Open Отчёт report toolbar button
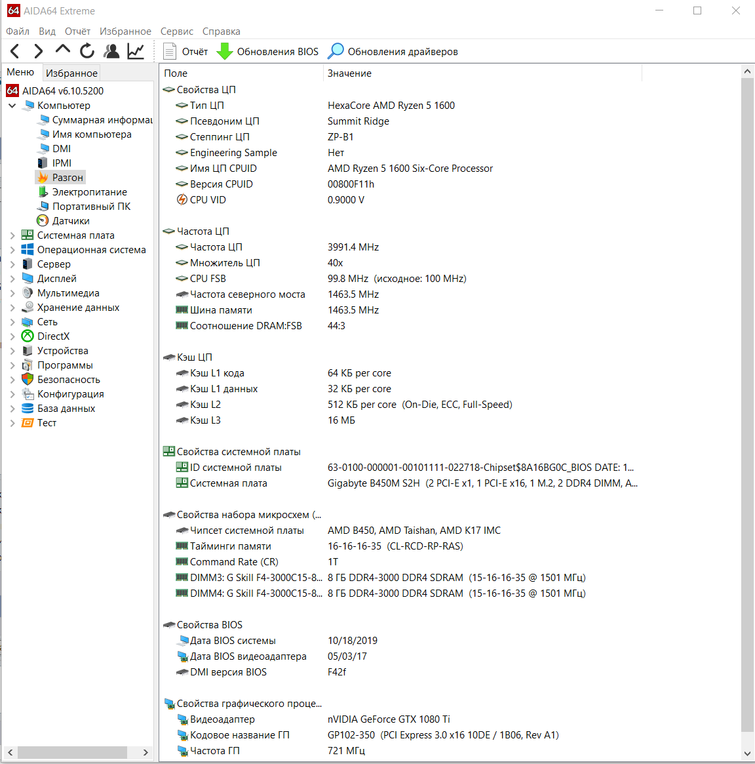The image size is (755, 764). coord(185,52)
